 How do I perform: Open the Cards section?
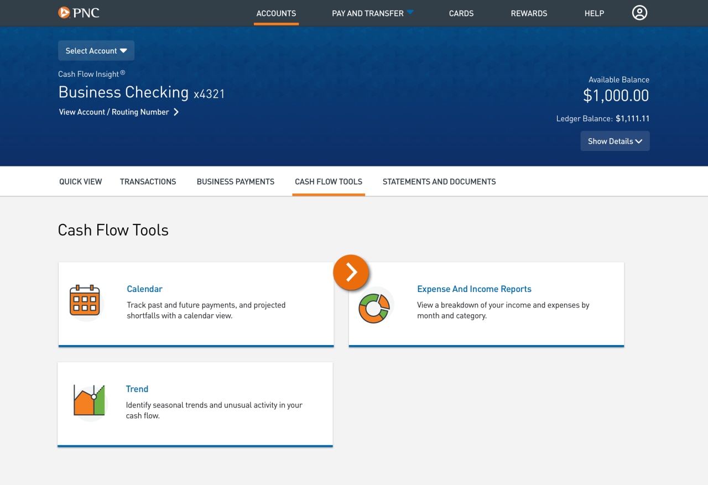[x=461, y=13]
